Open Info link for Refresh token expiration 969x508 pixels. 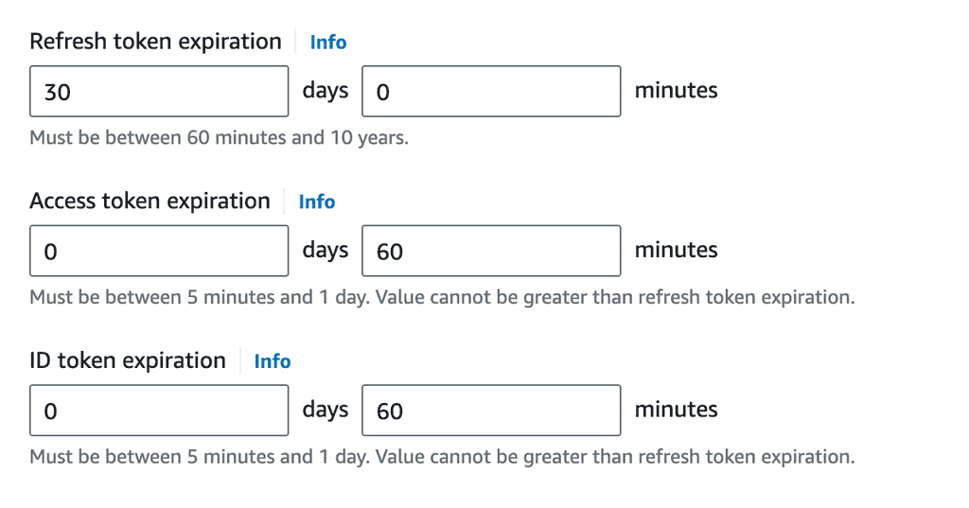(328, 43)
